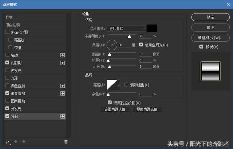This screenshot has height=149, width=233.
Task: Open the black shadow color swatch
Action: pos(152,28)
